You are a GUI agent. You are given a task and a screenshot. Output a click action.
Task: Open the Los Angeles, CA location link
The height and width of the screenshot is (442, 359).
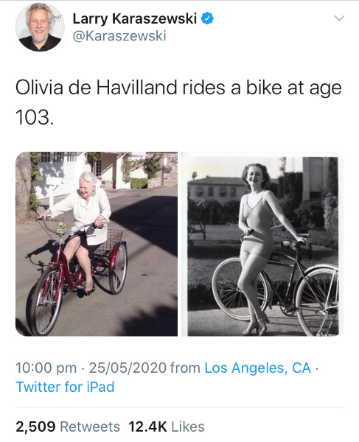click(x=257, y=368)
